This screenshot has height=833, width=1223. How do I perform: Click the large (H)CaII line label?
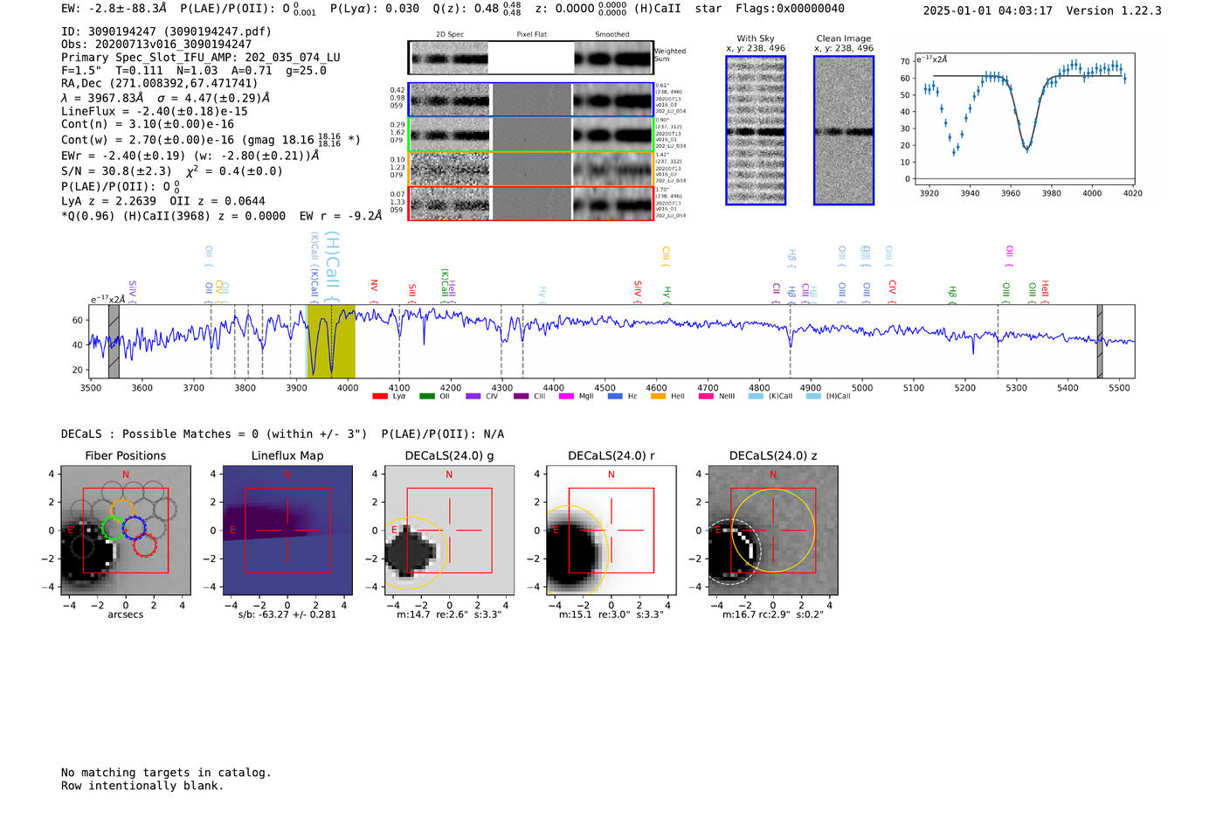click(x=332, y=260)
